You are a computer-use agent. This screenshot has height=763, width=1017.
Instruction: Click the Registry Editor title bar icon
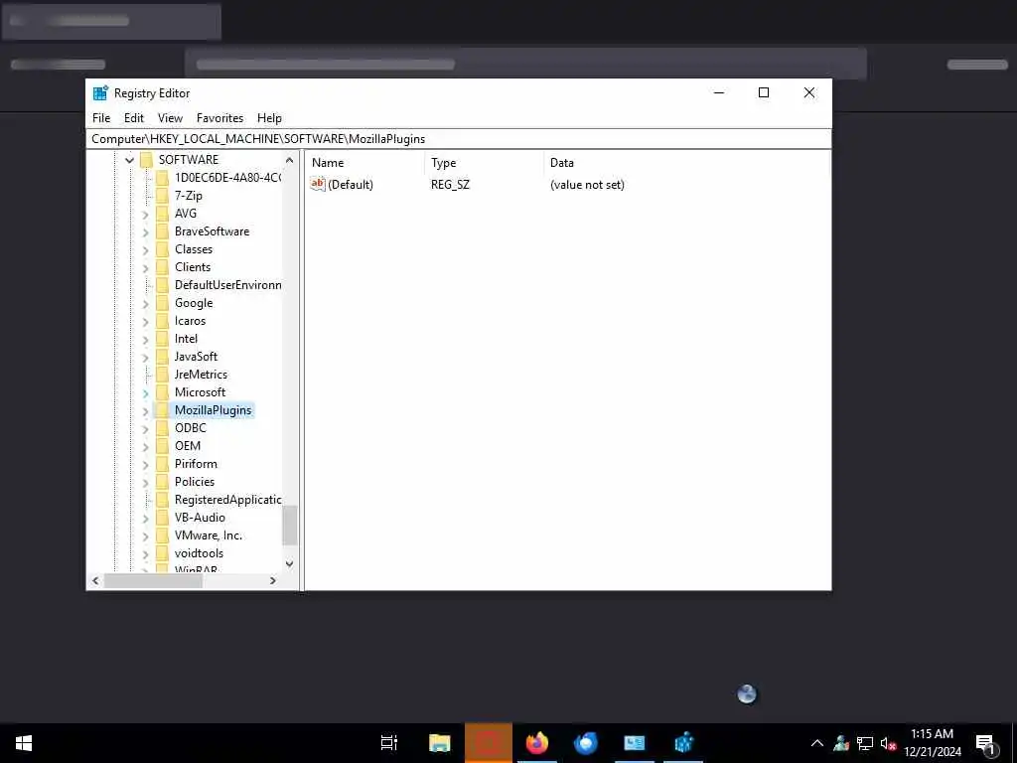pos(100,92)
